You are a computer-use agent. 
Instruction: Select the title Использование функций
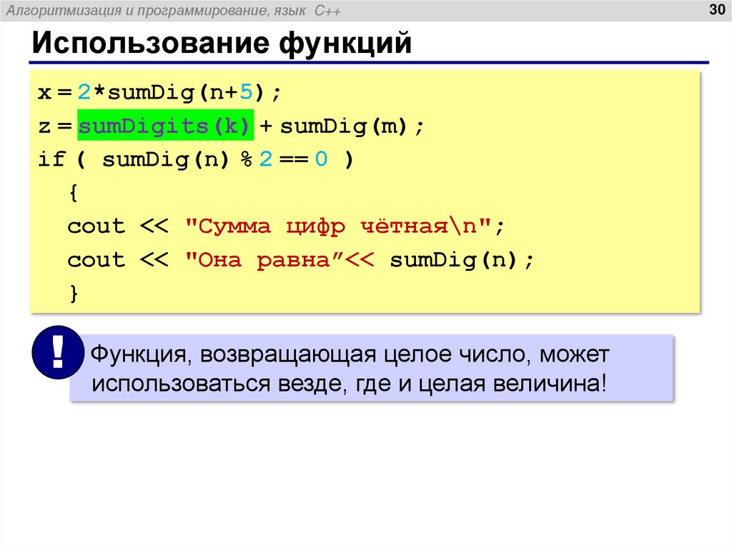(x=222, y=43)
